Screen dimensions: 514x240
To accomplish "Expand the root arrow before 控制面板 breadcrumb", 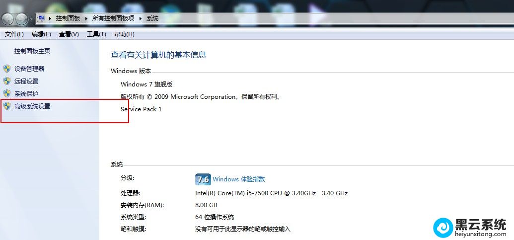I will point(50,18).
